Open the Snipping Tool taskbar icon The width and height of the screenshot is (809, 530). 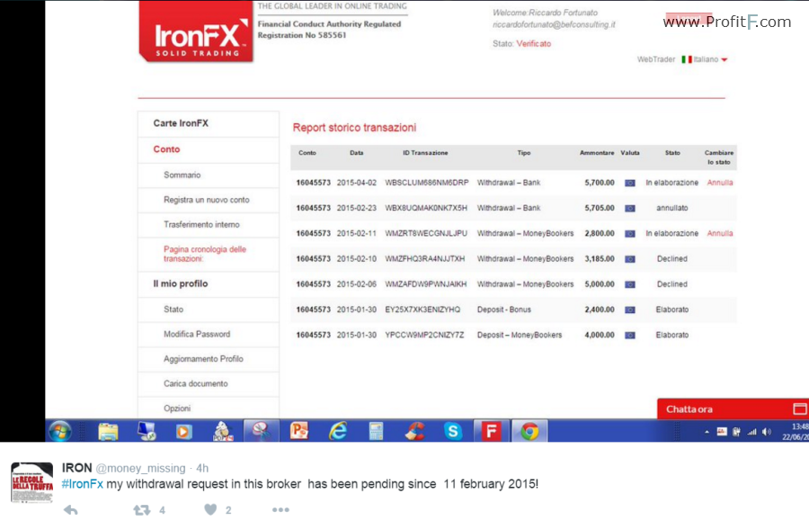pyautogui.click(x=261, y=431)
